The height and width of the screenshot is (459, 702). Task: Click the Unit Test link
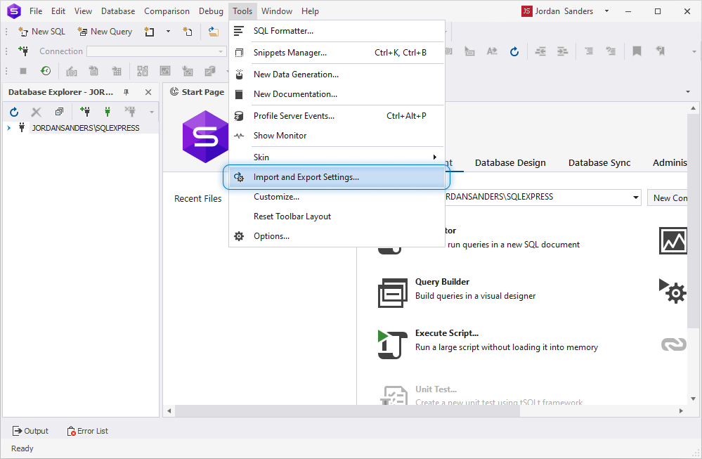[436, 389]
